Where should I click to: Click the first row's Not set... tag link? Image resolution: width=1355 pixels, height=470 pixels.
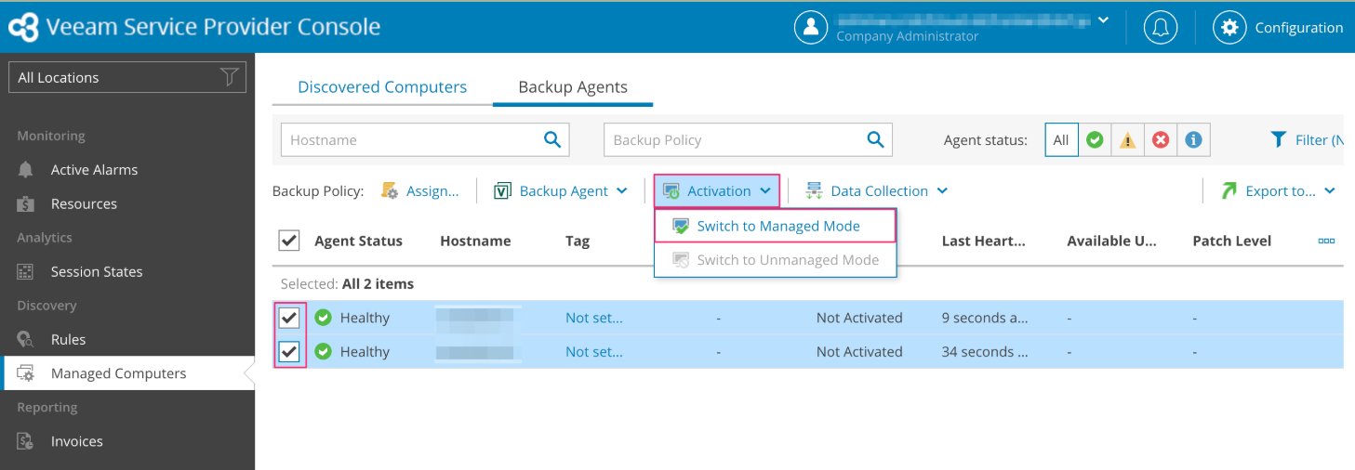click(x=594, y=318)
